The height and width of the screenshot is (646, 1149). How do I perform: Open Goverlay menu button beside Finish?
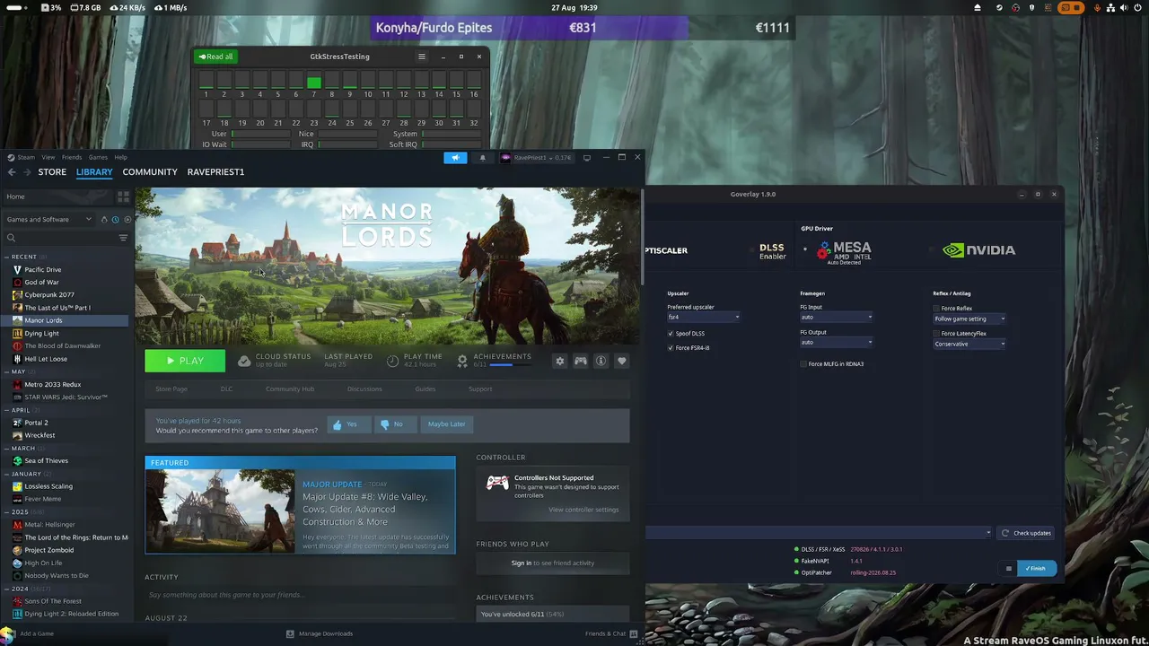click(1009, 568)
